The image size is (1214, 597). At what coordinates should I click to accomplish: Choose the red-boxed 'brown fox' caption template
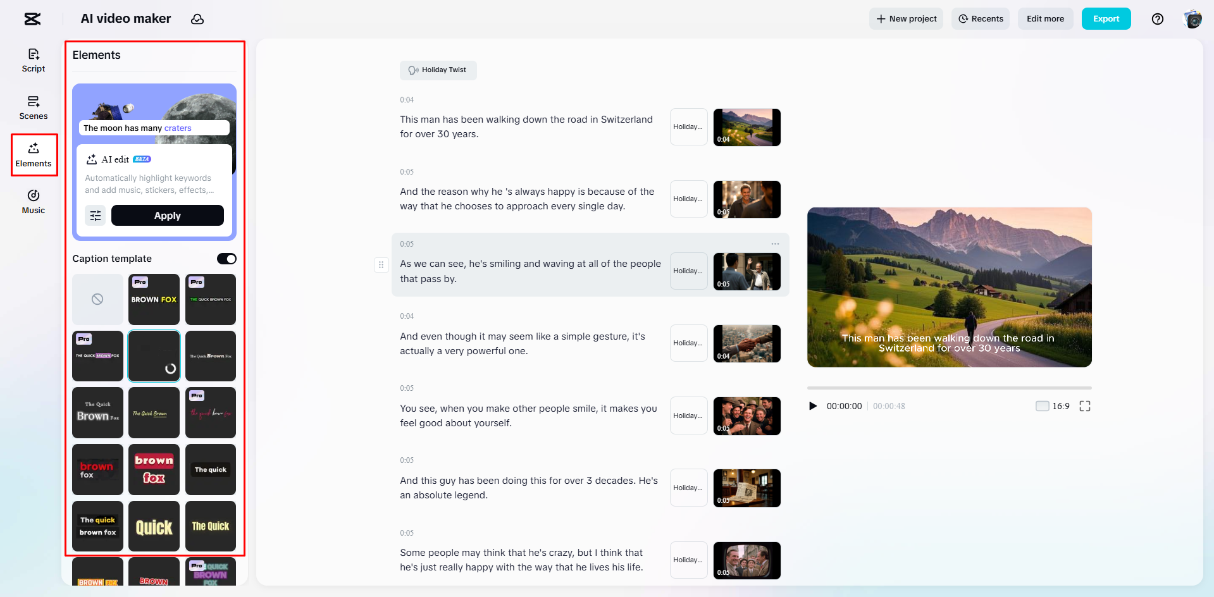(x=154, y=469)
